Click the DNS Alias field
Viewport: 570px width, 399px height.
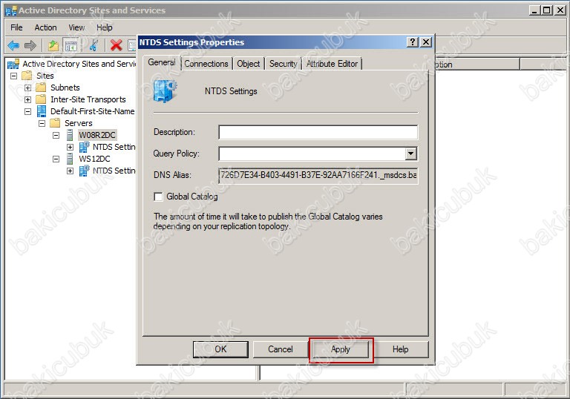(318, 175)
